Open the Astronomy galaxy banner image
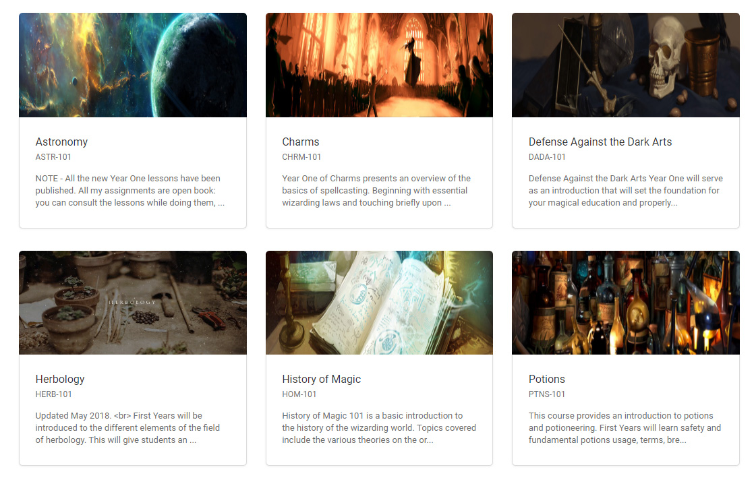The image size is (754, 482). [133, 65]
